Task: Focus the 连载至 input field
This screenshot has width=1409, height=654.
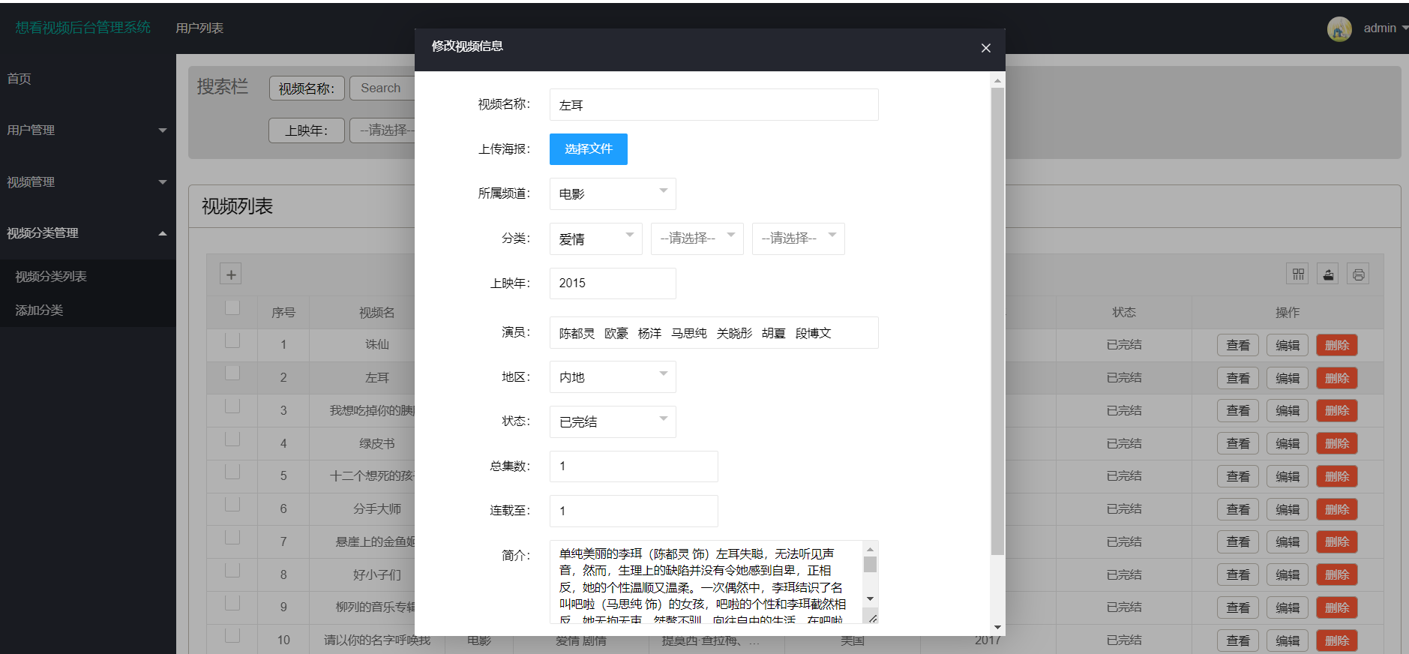Action: point(634,511)
